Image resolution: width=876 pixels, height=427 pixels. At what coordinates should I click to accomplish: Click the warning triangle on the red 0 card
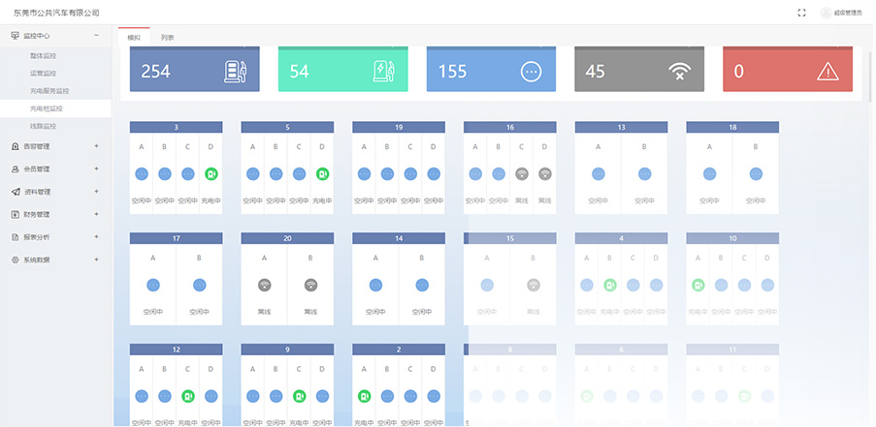[x=827, y=71]
